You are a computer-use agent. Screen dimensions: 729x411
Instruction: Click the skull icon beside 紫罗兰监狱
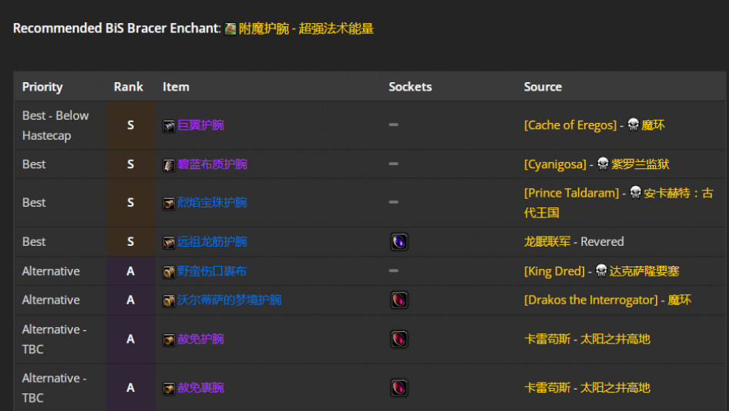coord(603,164)
